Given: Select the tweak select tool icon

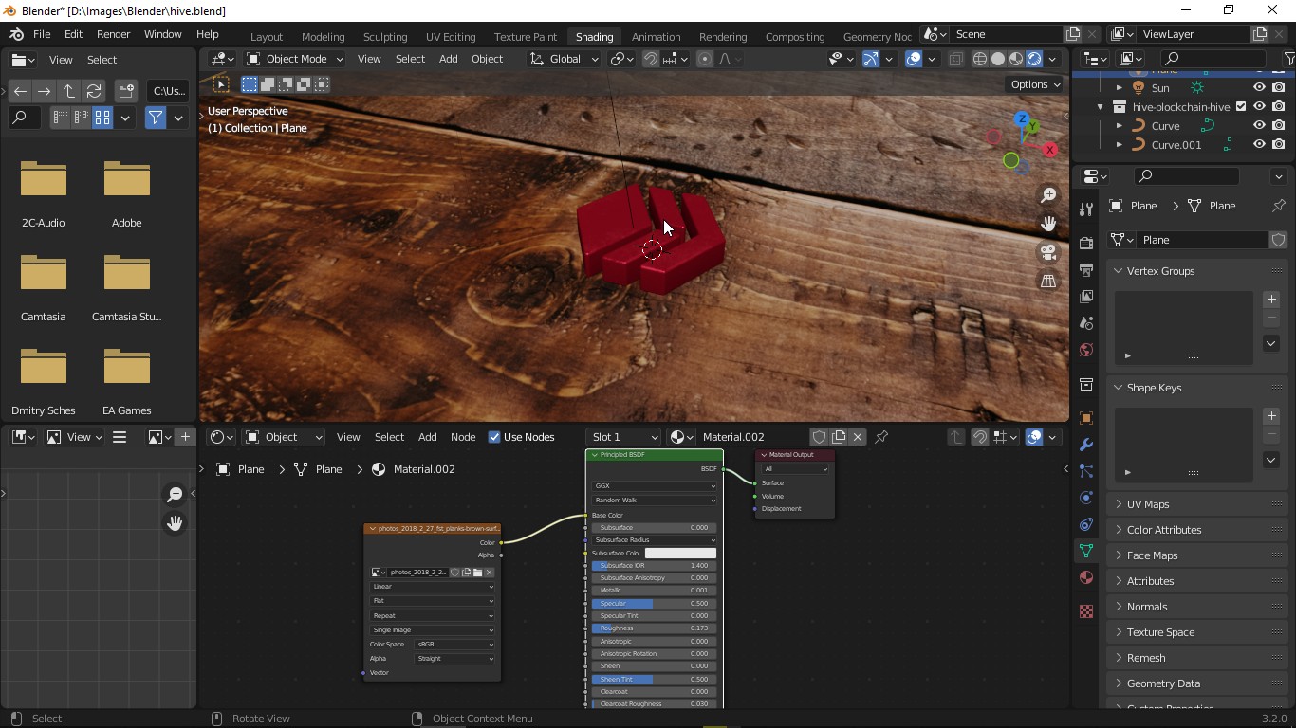Looking at the screenshot, I should (x=221, y=84).
